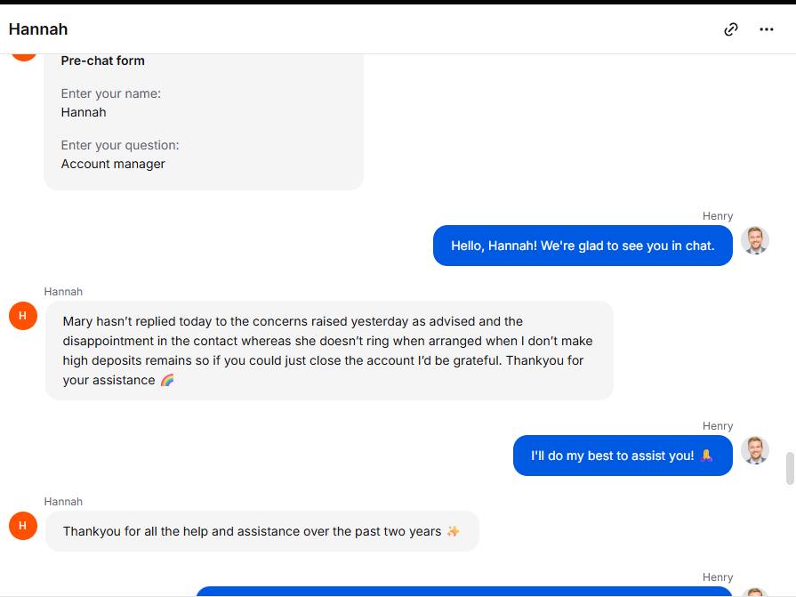Viewport: 796px width, 597px height.
Task: Select Hannah's message about Mary not replying
Action: coord(329,351)
